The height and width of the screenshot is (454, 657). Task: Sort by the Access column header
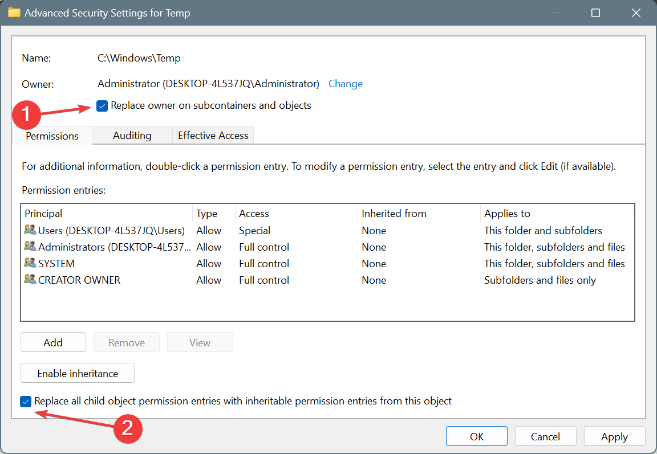point(296,214)
